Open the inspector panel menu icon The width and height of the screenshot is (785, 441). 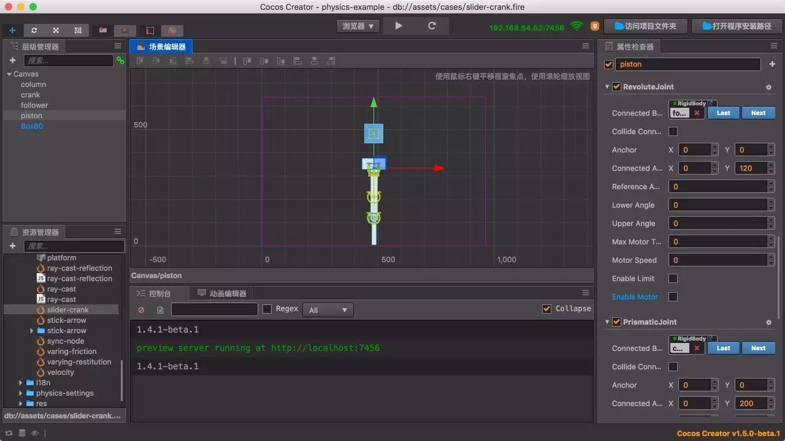(774, 46)
